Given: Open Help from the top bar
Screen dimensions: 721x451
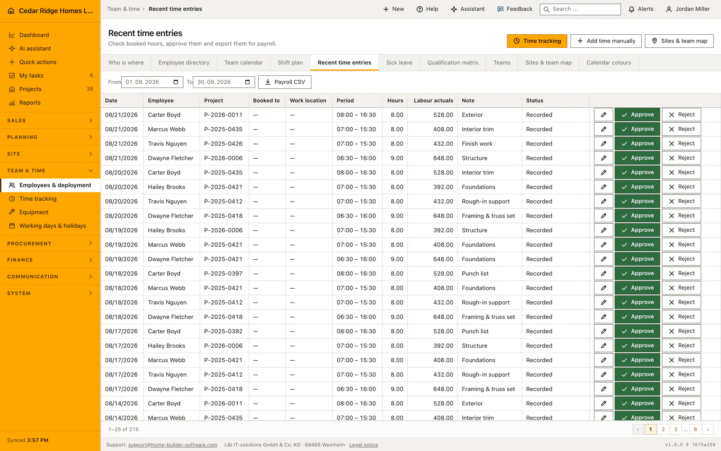Looking at the screenshot, I should tap(427, 9).
